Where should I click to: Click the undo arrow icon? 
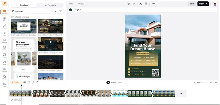[129, 4]
